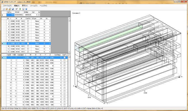Screen dimensions: 188x111
Task: Click the report sheet toolbar icon
Action: [23, 9]
